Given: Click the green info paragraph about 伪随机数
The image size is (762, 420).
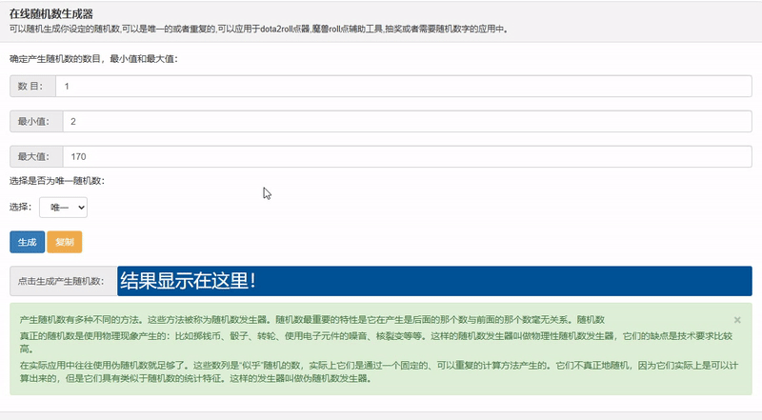Looking at the screenshot, I should [x=378, y=371].
